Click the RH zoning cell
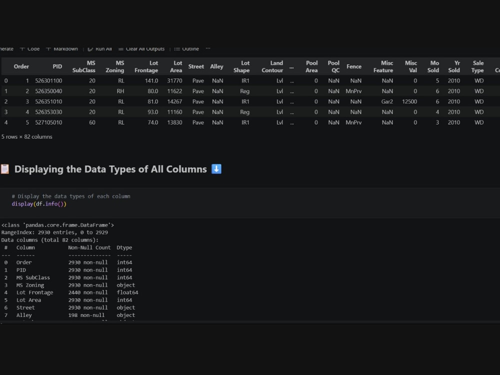The image size is (500, 375). point(120,91)
